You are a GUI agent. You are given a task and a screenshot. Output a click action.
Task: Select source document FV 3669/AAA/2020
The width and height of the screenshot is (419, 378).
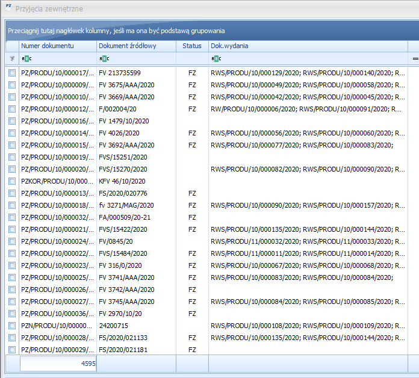(126, 97)
